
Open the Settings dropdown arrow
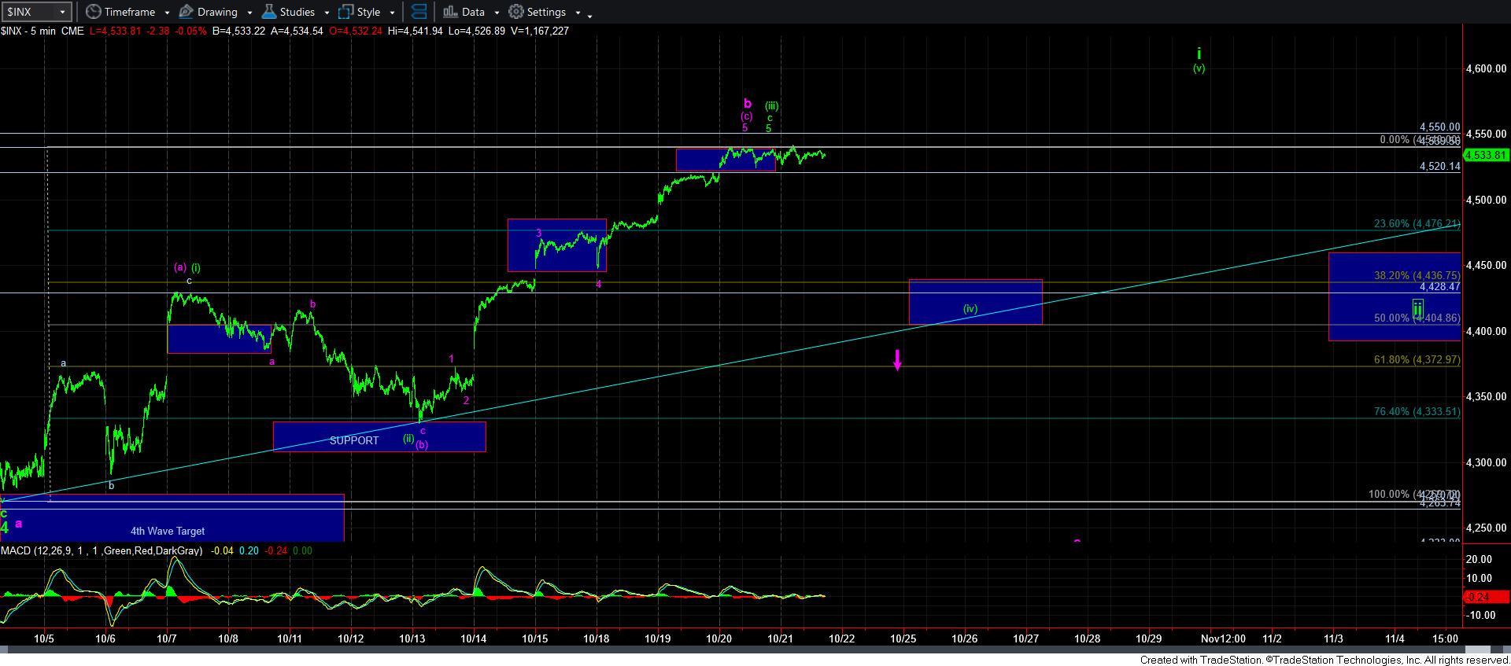(x=577, y=13)
